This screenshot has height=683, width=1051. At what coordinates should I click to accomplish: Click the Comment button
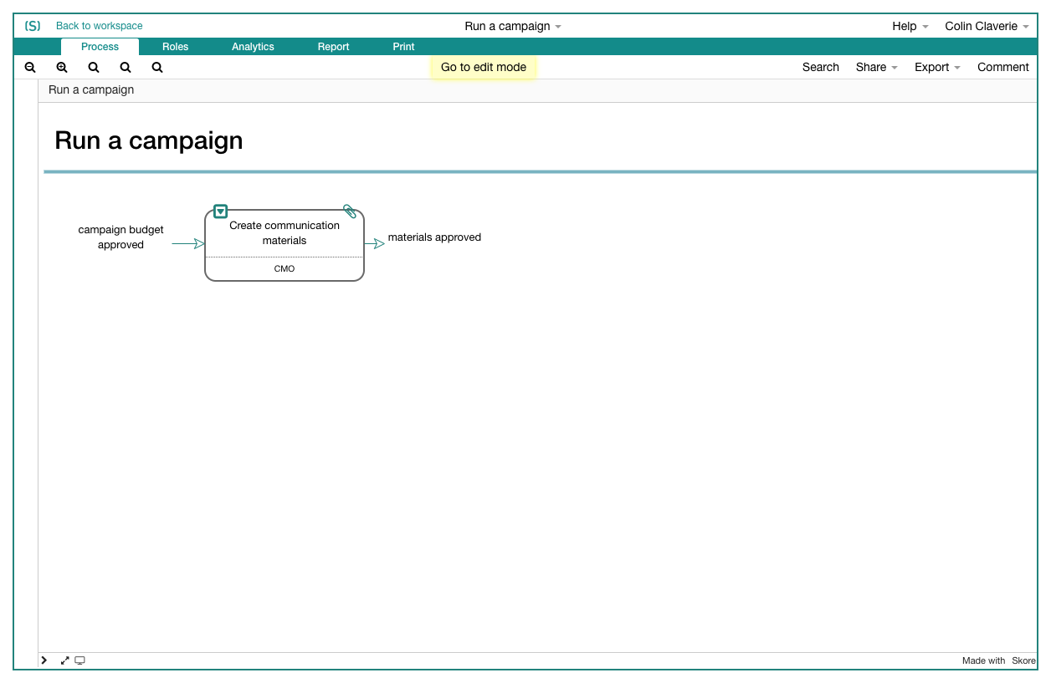1003,67
